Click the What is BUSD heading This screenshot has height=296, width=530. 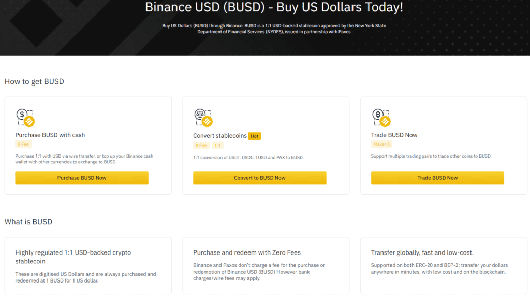[28, 222]
